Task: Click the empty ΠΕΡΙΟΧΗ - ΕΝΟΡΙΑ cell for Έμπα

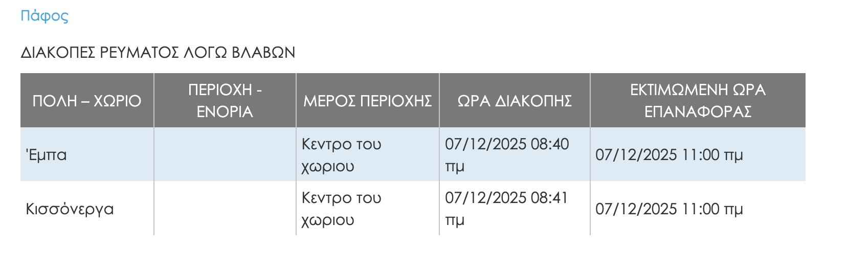Action: [225, 155]
